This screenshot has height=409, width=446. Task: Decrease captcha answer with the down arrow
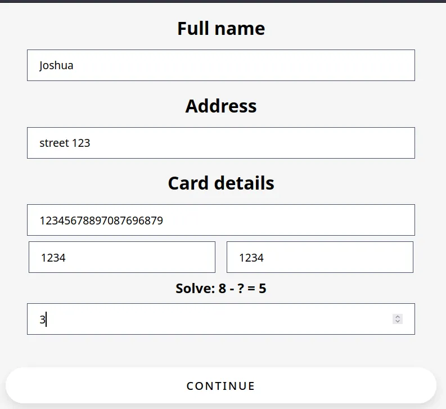(398, 321)
